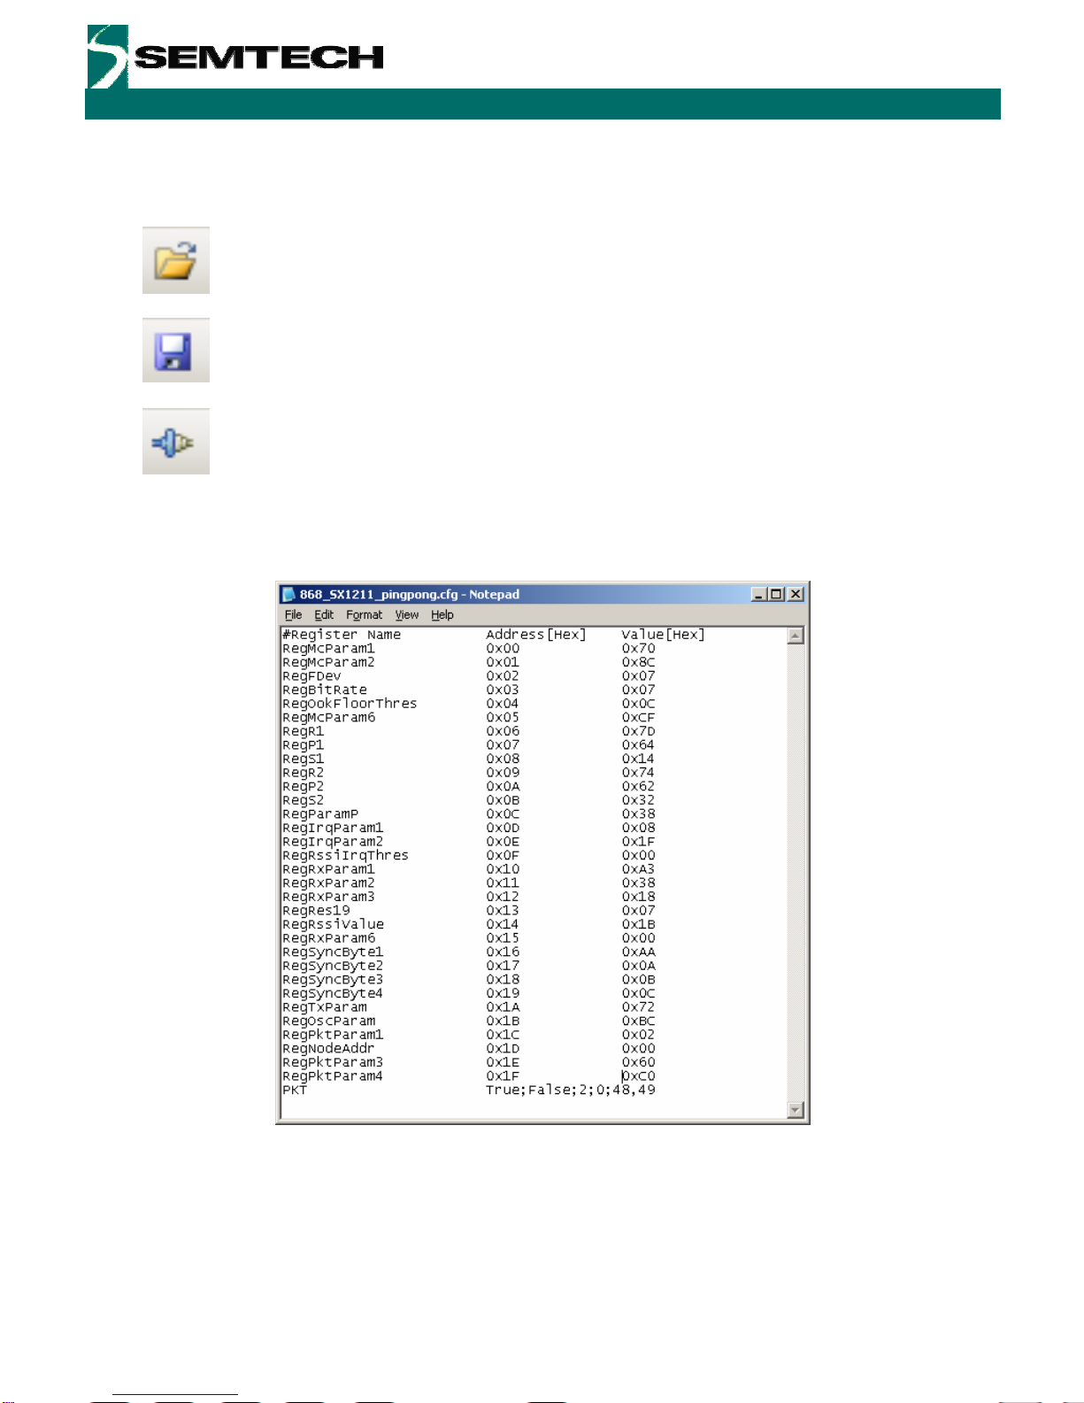Click the 'True;False;2;0;48,49' value text

pos(571,1091)
